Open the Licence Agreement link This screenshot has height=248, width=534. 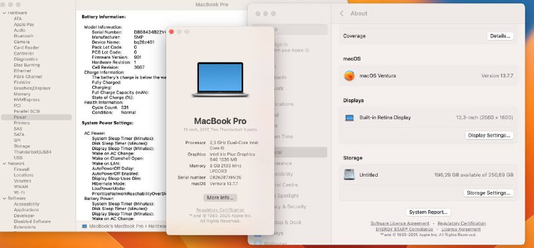[x=461, y=229]
